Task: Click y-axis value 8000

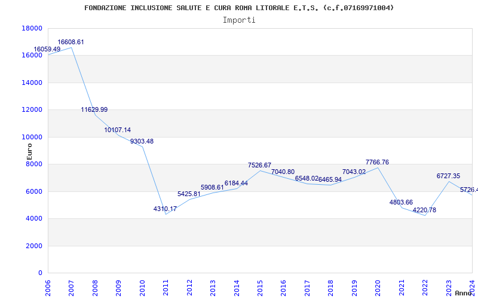Action: (34, 164)
